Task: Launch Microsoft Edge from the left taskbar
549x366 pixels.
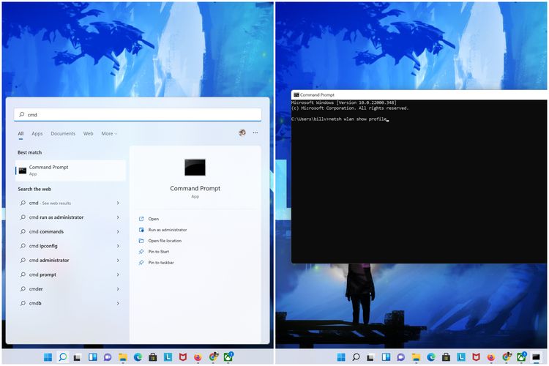Action: click(x=138, y=357)
